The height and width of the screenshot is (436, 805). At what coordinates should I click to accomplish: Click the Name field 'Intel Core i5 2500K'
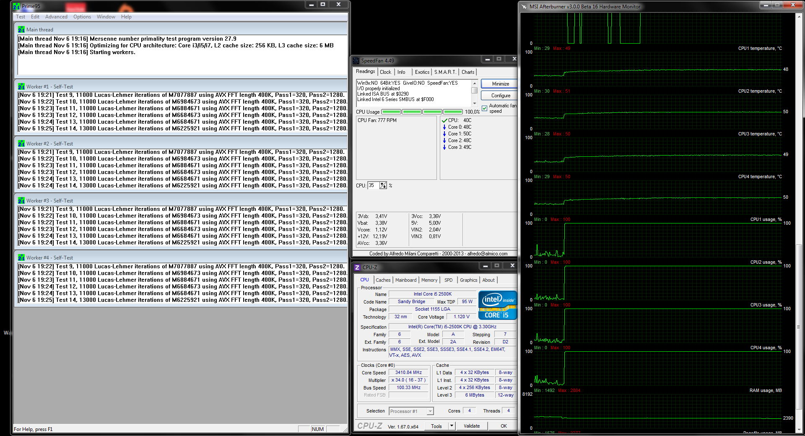pos(432,294)
